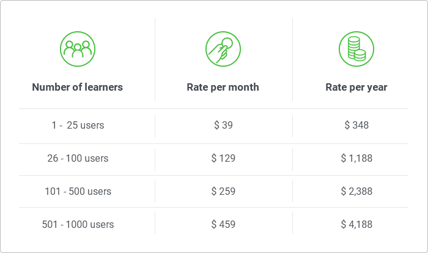This screenshot has width=428, height=253.
Task: Select the Rate per month header
Action: coord(223,87)
